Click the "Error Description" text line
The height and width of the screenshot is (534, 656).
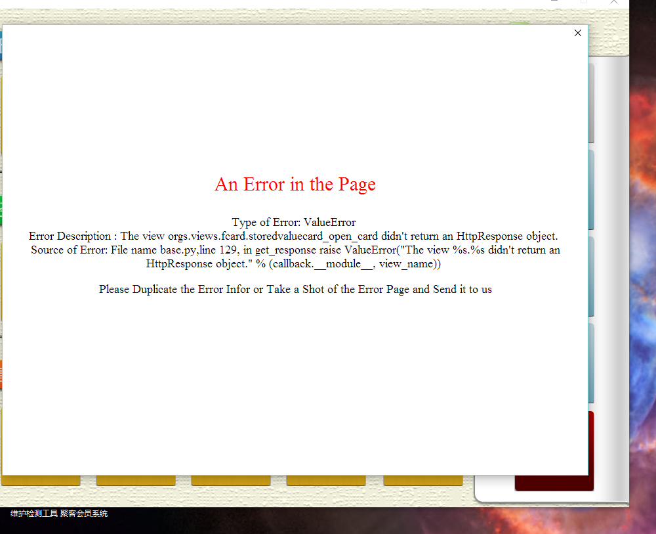point(293,236)
